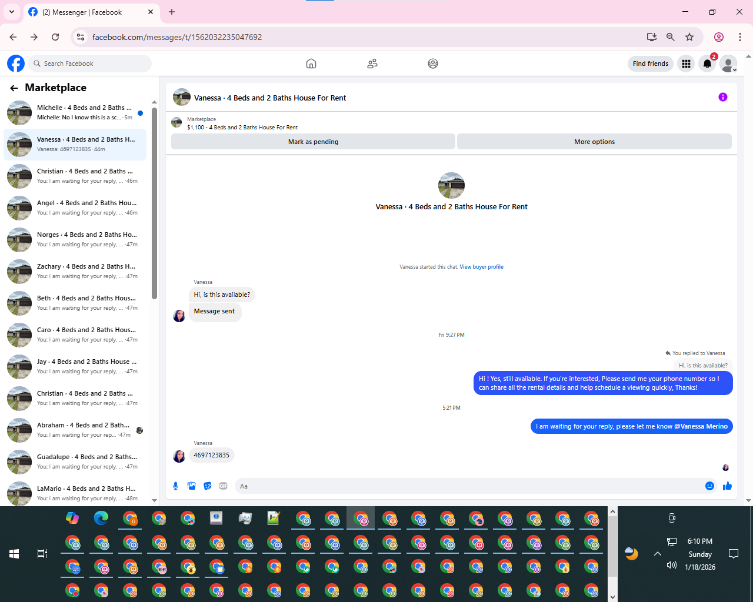Open Abraham's conversation in the list
The image size is (753, 602).
(75, 430)
